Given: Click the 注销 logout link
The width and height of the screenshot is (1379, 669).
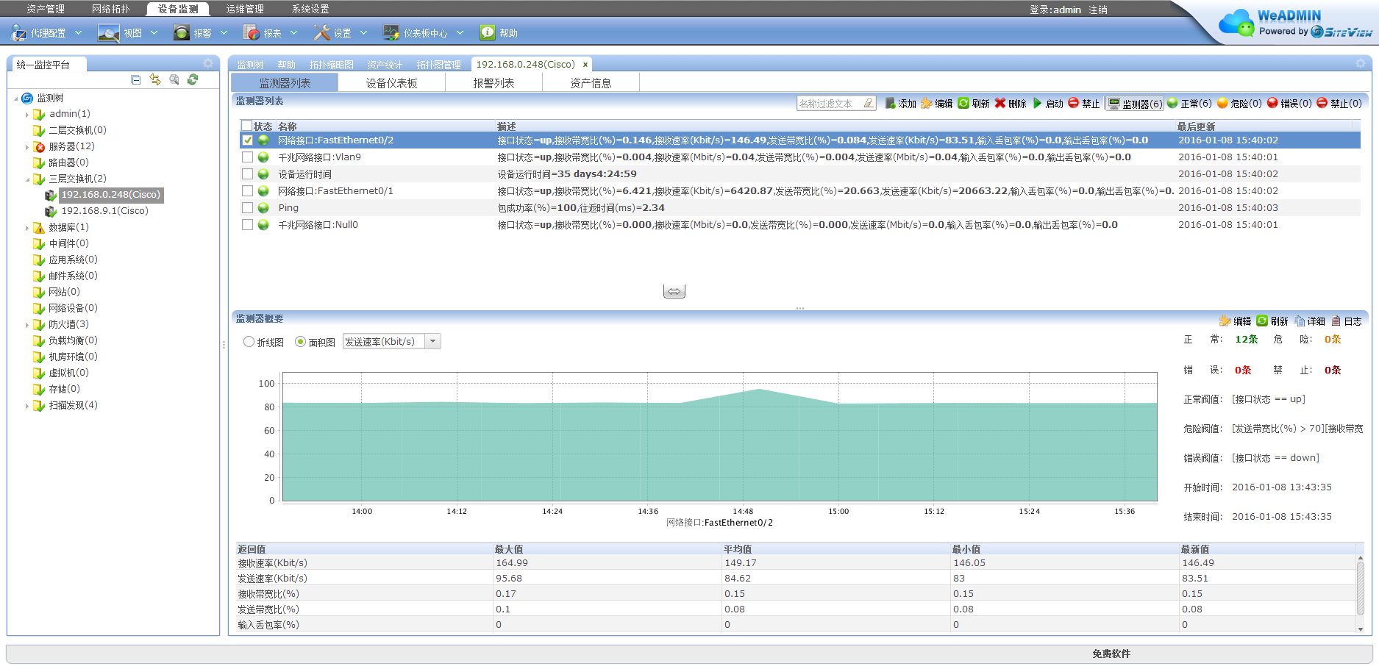Looking at the screenshot, I should pyautogui.click(x=1098, y=10).
